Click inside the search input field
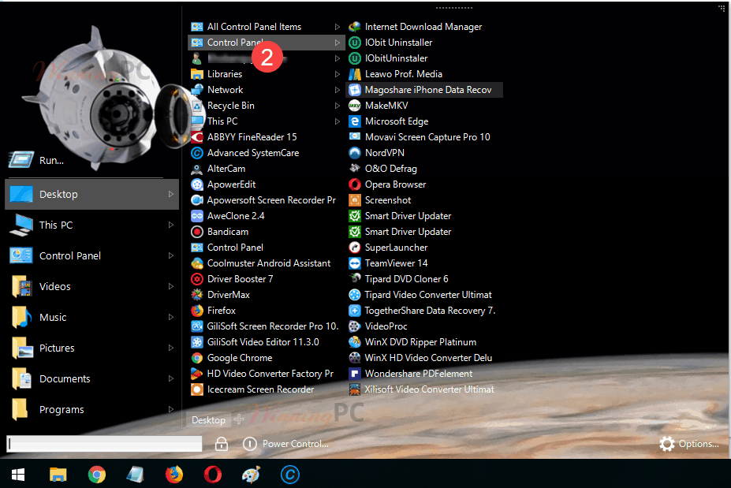 pos(104,444)
